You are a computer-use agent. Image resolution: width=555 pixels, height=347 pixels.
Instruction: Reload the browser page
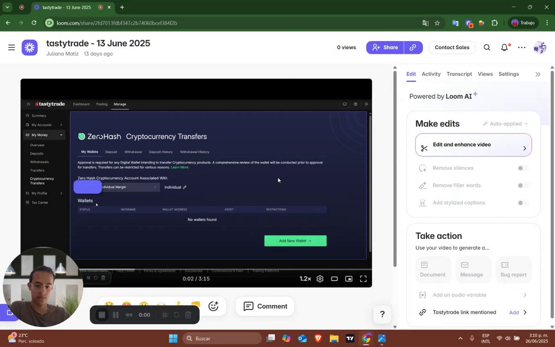[34, 23]
